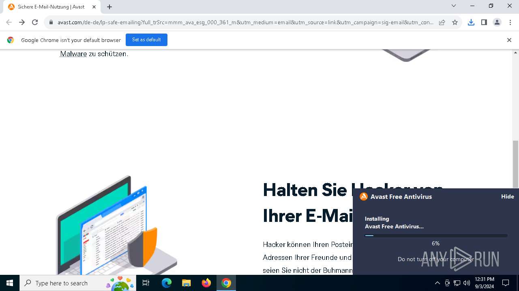Open a new tab with plus button
Viewport: 519px width, 291px height.
[x=109, y=7]
